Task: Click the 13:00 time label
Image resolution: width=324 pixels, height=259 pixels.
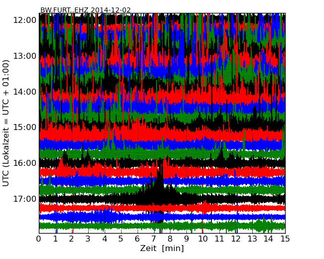Action: (x=25, y=56)
